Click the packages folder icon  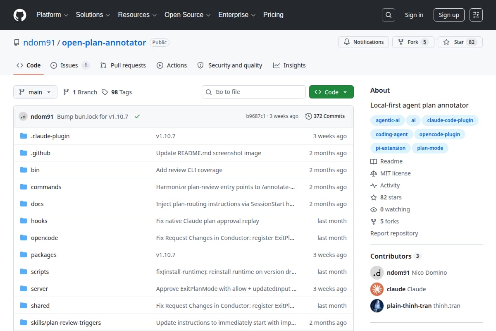point(24,255)
